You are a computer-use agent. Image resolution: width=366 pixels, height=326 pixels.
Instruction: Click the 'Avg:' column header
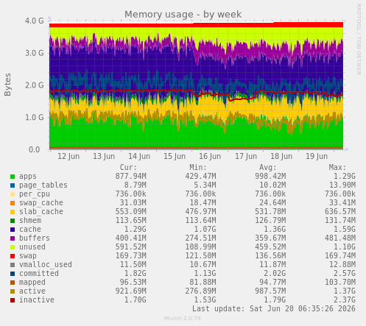(x=268, y=168)
